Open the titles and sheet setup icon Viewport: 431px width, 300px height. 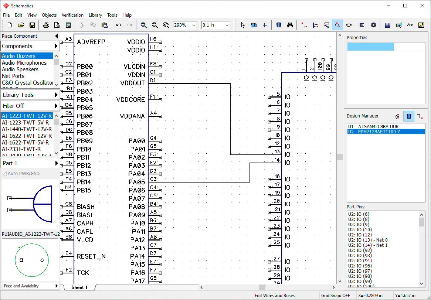68,25
